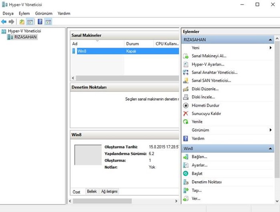Click the 15.8.2015 creation date value
The height and width of the screenshot is (212, 280).
pyautogui.click(x=164, y=147)
